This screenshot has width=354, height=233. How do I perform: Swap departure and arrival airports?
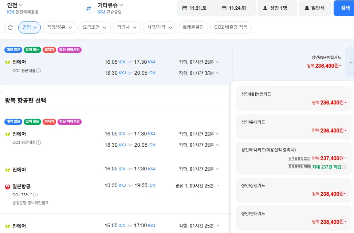tap(88, 8)
